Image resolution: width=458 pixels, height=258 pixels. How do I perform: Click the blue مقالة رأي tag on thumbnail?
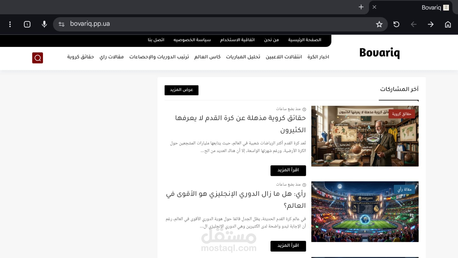(404, 189)
